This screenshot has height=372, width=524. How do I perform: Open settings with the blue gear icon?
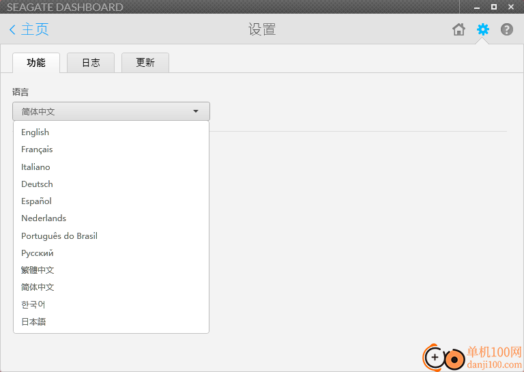[483, 29]
